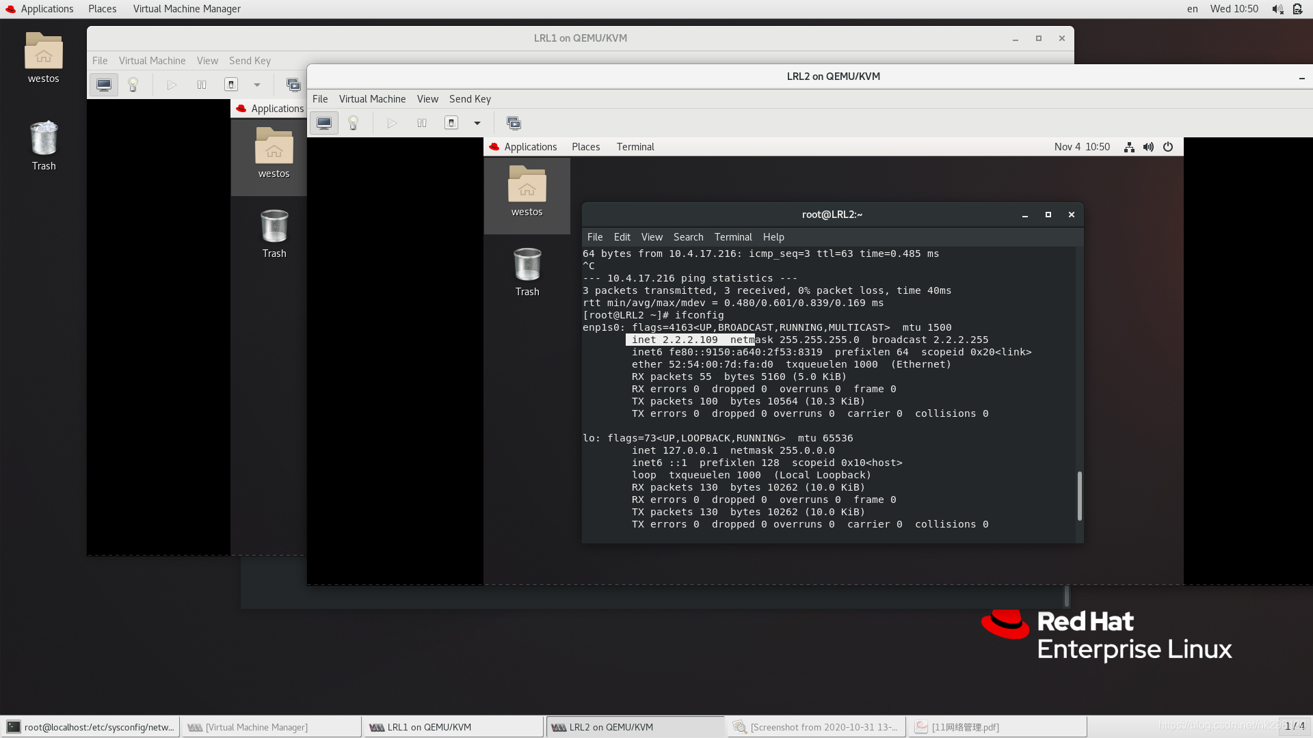Switch to LRL2 on QEMU/KVM taskbar item
Image resolution: width=1313 pixels, height=738 pixels.
click(x=635, y=727)
